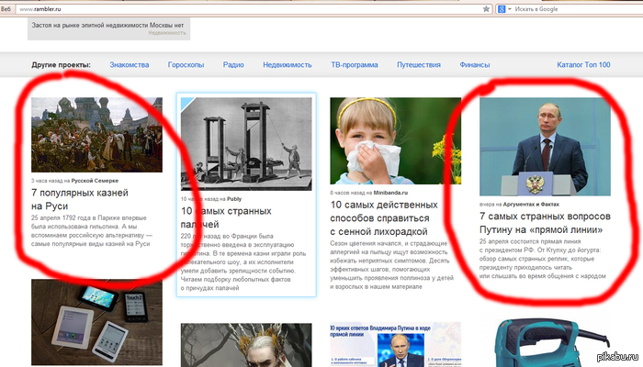The image size is (643, 367).
Task: Click the Minibanda.ru source link
Action: click(390, 193)
